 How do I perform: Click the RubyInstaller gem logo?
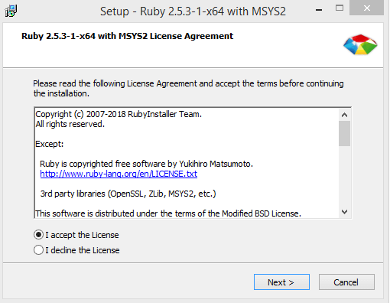[360, 44]
